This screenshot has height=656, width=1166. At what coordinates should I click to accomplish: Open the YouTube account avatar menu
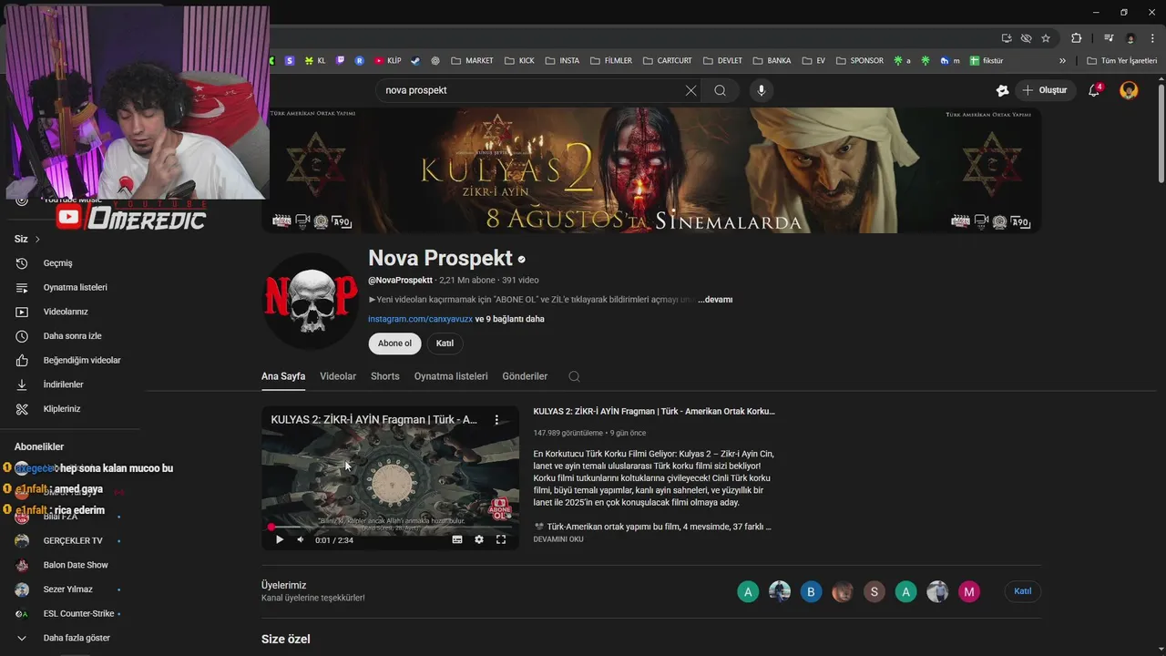pyautogui.click(x=1129, y=90)
